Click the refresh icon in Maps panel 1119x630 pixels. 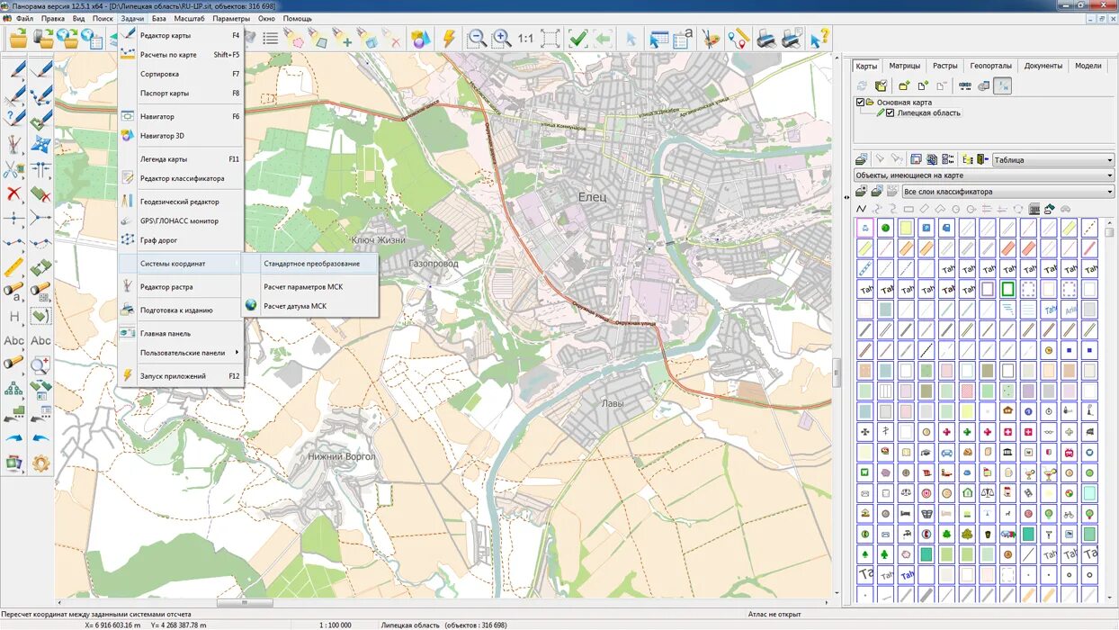pos(862,85)
